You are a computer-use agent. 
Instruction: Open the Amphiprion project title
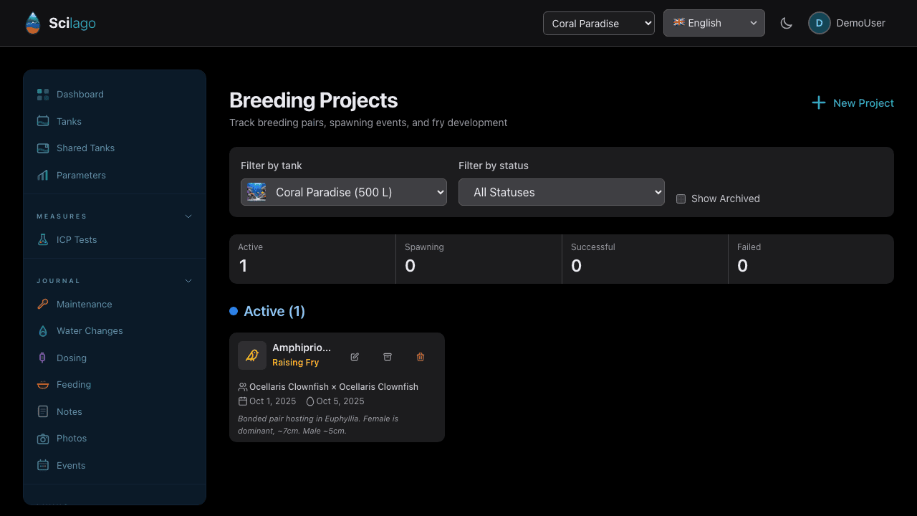click(x=302, y=348)
